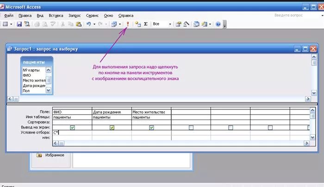Undo the last action
324x187 pixels.
point(89,24)
